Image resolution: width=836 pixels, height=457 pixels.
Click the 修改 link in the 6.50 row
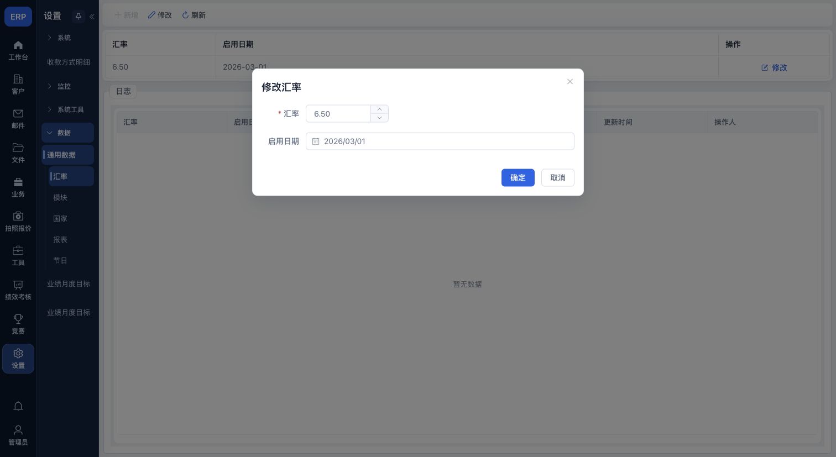pyautogui.click(x=774, y=67)
